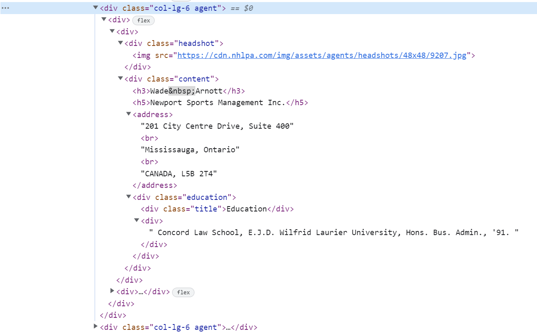Toggle the flex badge on the first div
The width and height of the screenshot is (537, 334).
pos(143,20)
